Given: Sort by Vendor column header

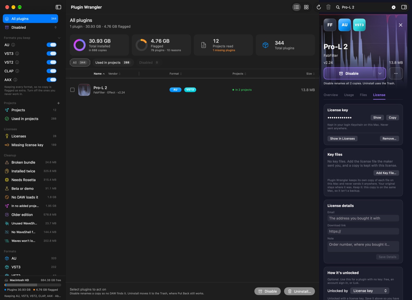Looking at the screenshot, I should click(114, 74).
